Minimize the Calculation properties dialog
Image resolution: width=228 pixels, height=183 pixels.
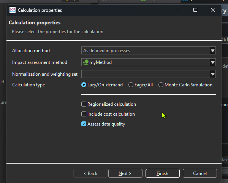(x=177, y=10)
